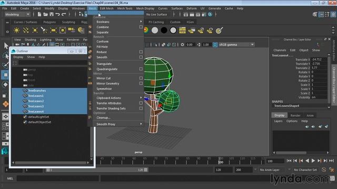Switch to the Polygons shelf tab
337x189 pixels.
click(49, 22)
